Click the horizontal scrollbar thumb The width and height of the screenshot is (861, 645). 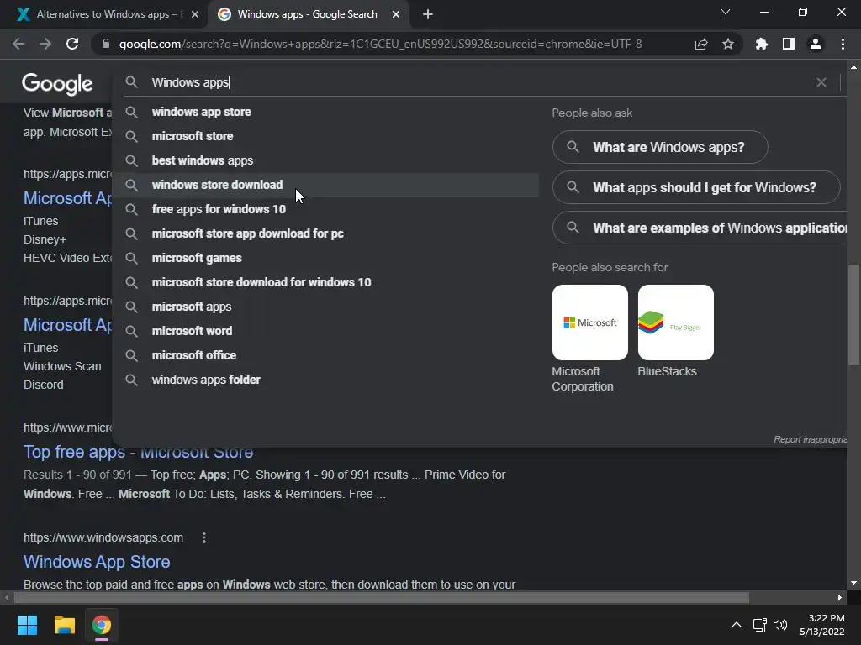point(381,597)
